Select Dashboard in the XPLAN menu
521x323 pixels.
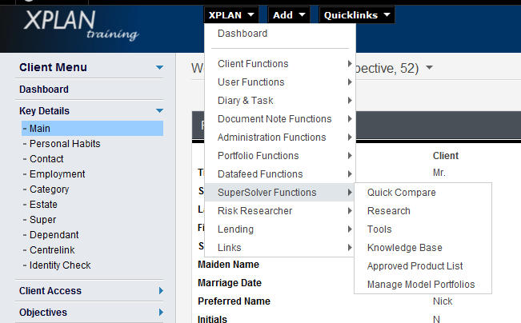pos(242,34)
